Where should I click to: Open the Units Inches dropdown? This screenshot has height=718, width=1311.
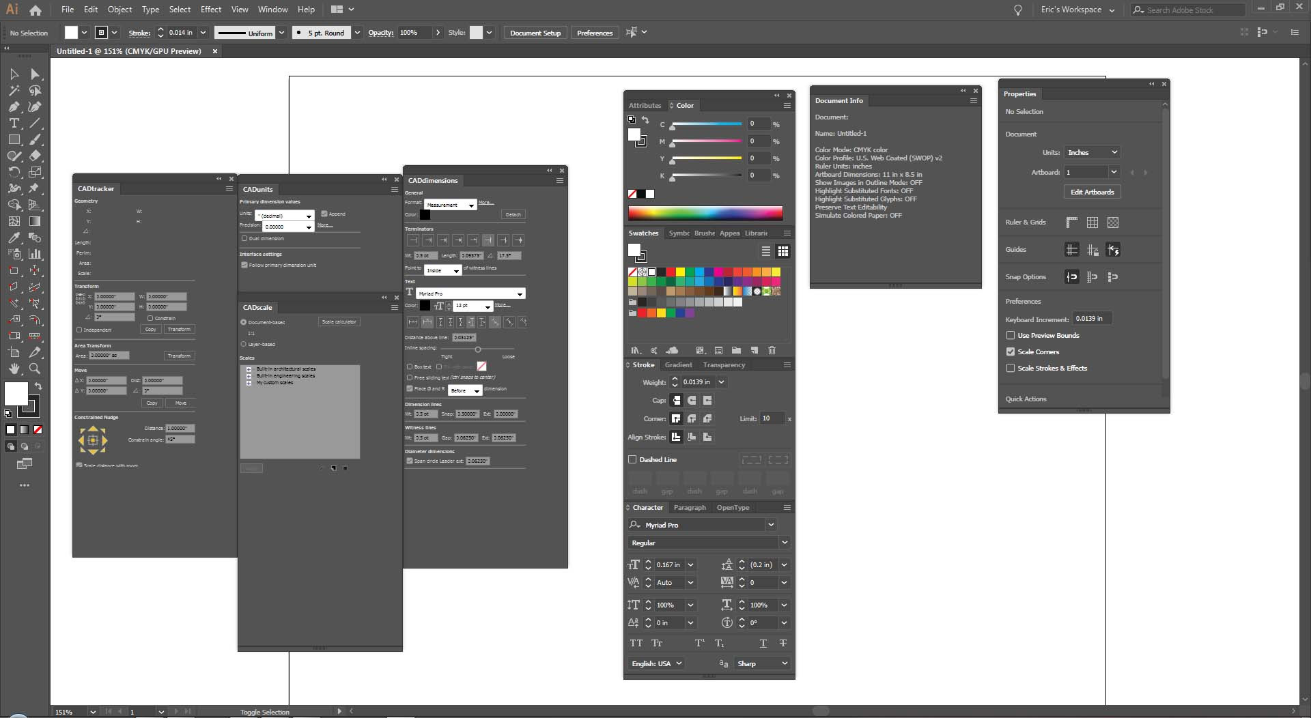[x=1092, y=152]
